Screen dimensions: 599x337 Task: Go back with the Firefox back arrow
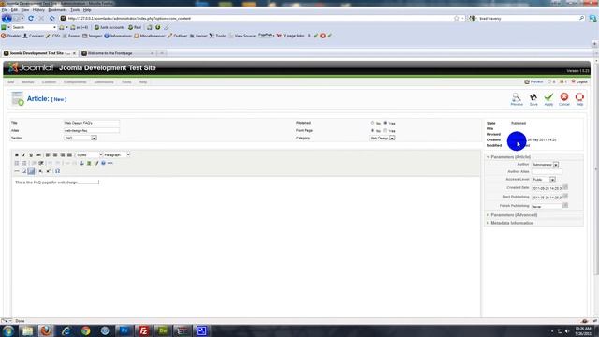tap(7, 18)
